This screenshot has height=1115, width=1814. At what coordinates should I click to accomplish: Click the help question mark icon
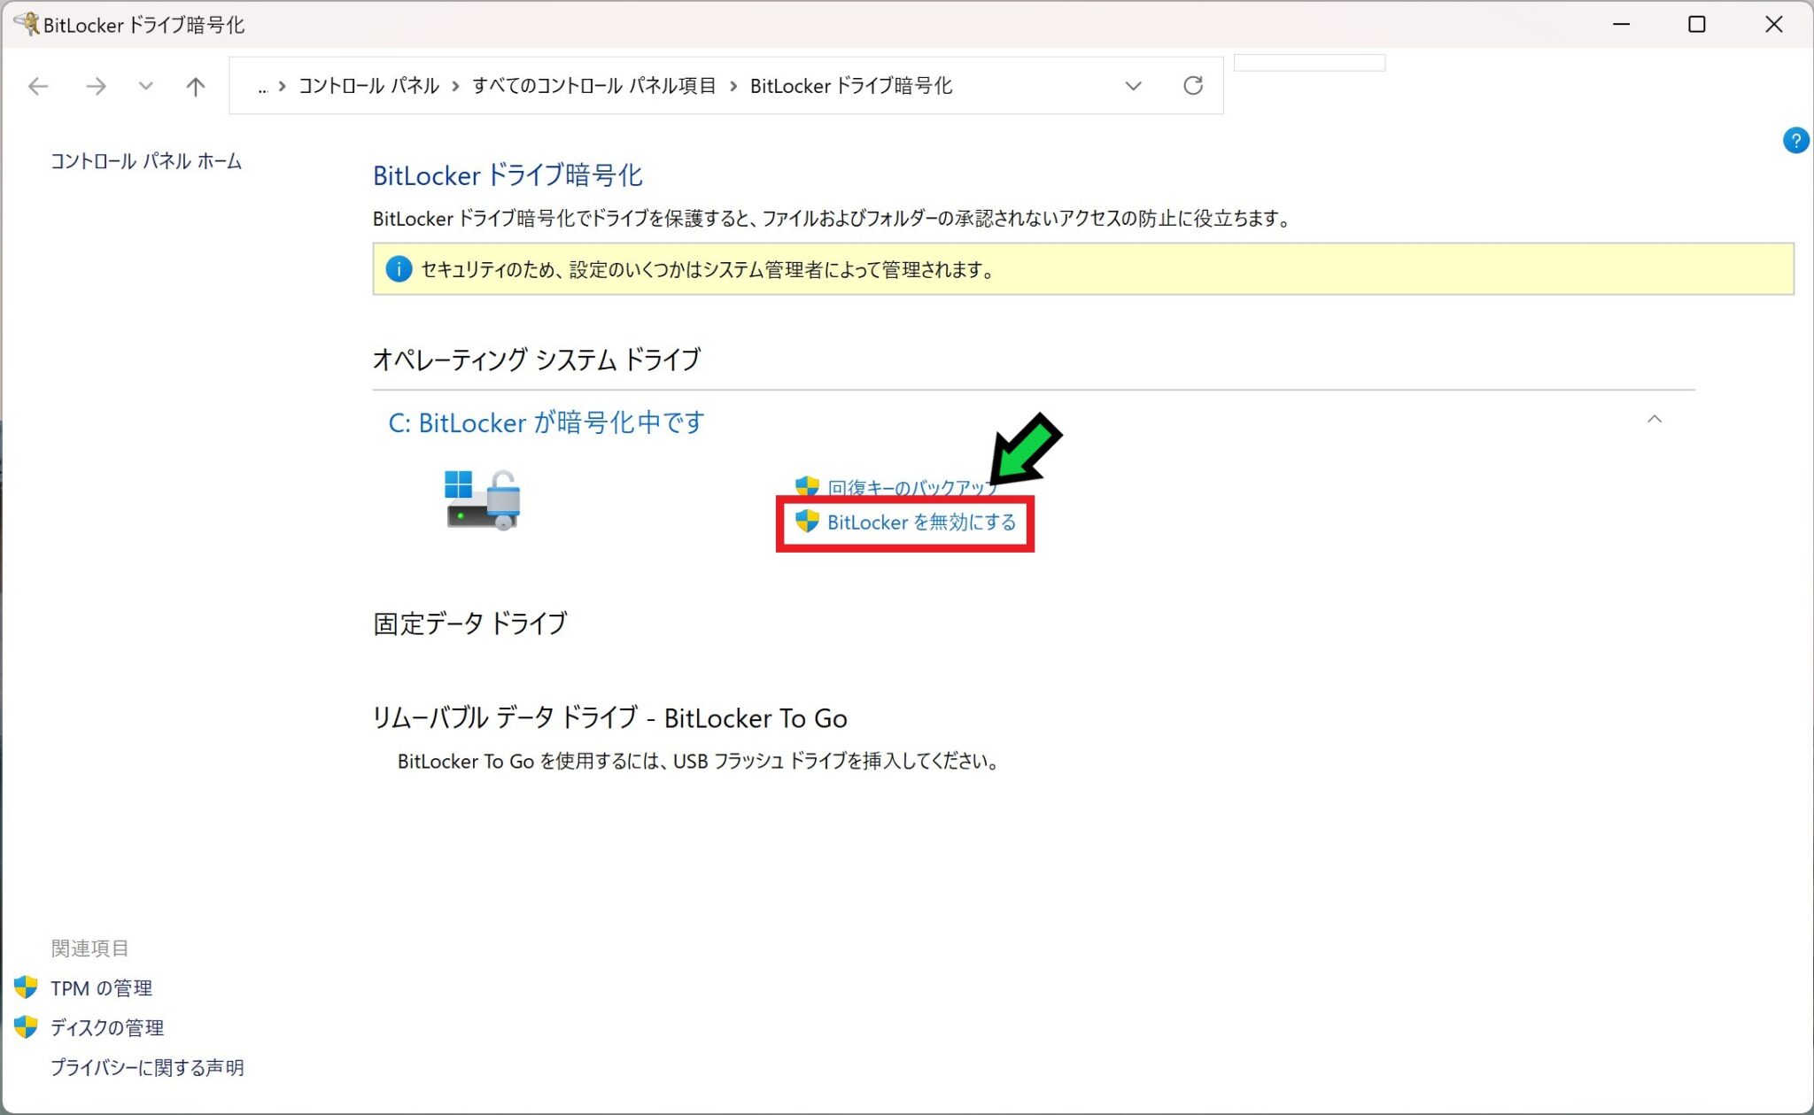tap(1795, 140)
